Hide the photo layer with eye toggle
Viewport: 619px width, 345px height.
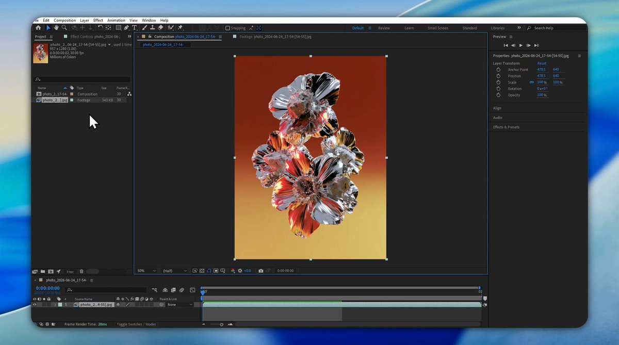point(35,305)
